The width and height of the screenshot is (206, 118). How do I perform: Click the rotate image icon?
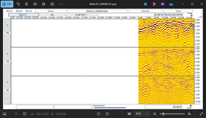click(x=18, y=4)
